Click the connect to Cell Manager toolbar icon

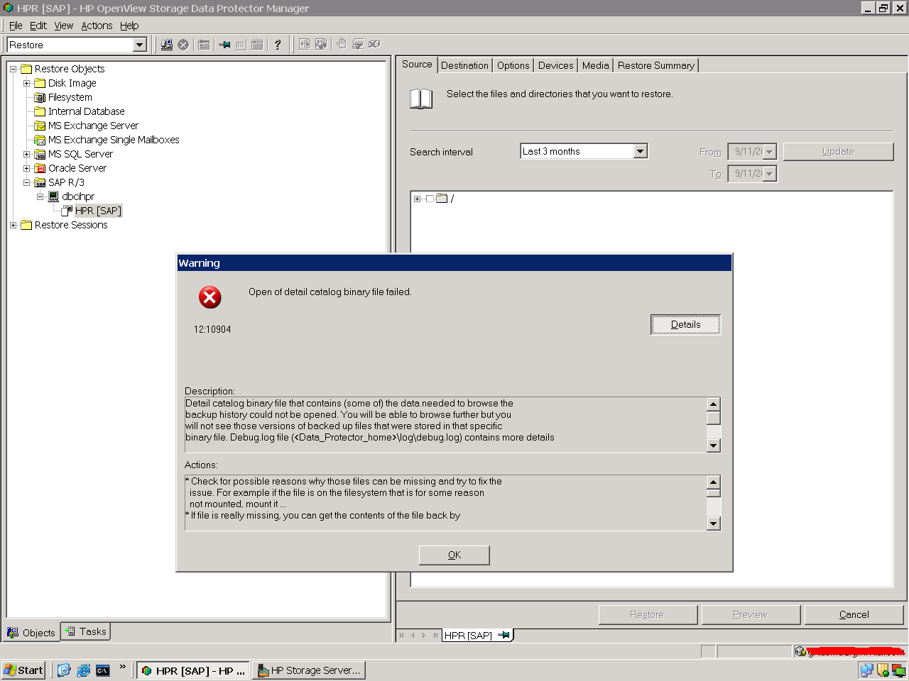[167, 45]
